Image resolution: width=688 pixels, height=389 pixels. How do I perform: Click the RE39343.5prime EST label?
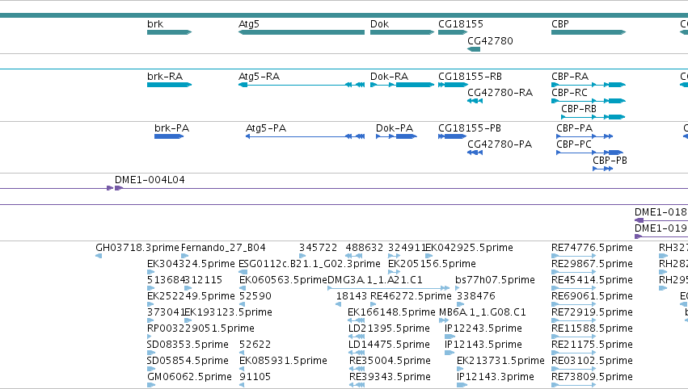pos(390,377)
